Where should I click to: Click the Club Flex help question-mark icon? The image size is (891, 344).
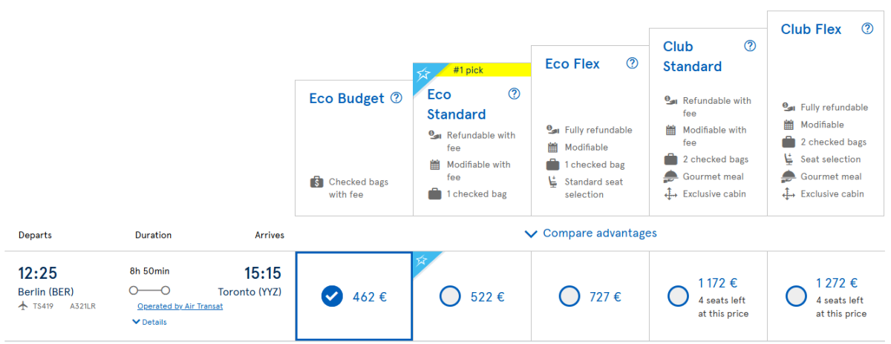point(867,29)
